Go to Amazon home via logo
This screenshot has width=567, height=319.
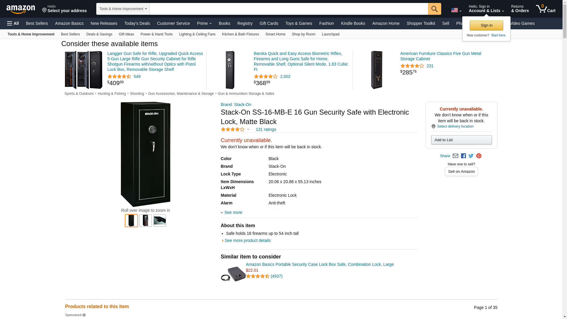pos(21,9)
